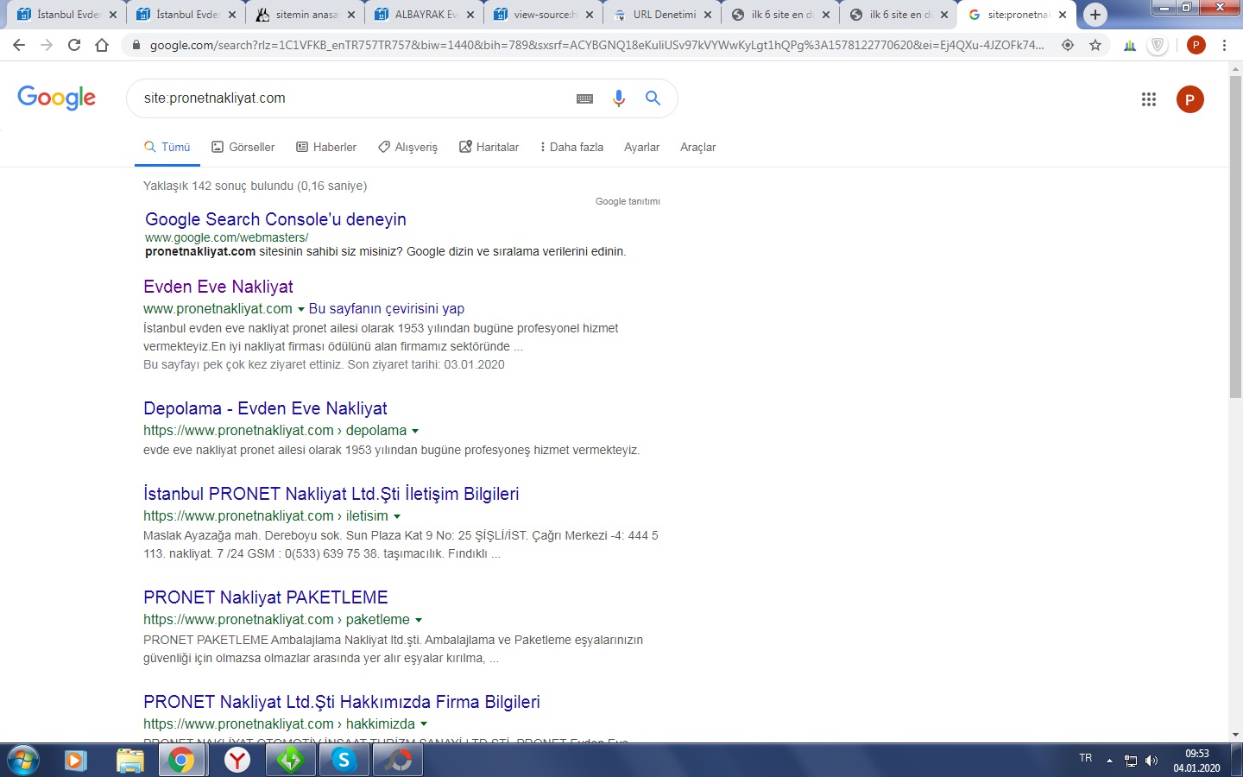Image resolution: width=1243 pixels, height=777 pixels.
Task: Open 'Google Search Console'u deneyin' link
Action: (275, 219)
